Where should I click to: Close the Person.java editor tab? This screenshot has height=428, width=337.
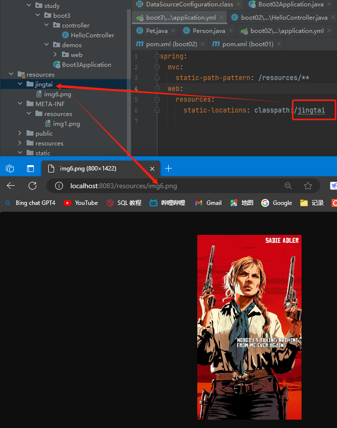coord(231,31)
